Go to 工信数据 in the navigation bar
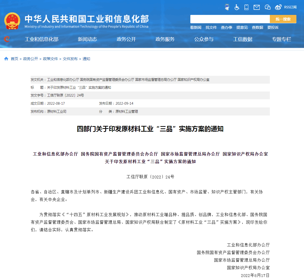304x279 pixels. 243,39
